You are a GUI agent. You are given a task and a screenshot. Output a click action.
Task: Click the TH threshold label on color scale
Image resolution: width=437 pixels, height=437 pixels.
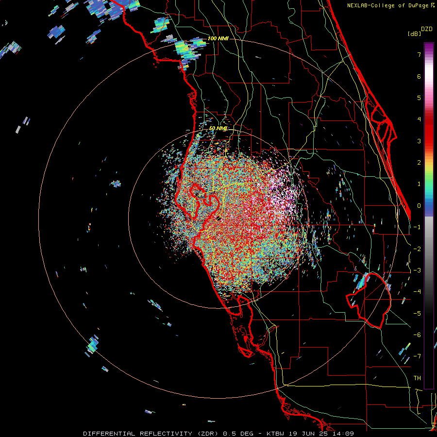coord(417,378)
